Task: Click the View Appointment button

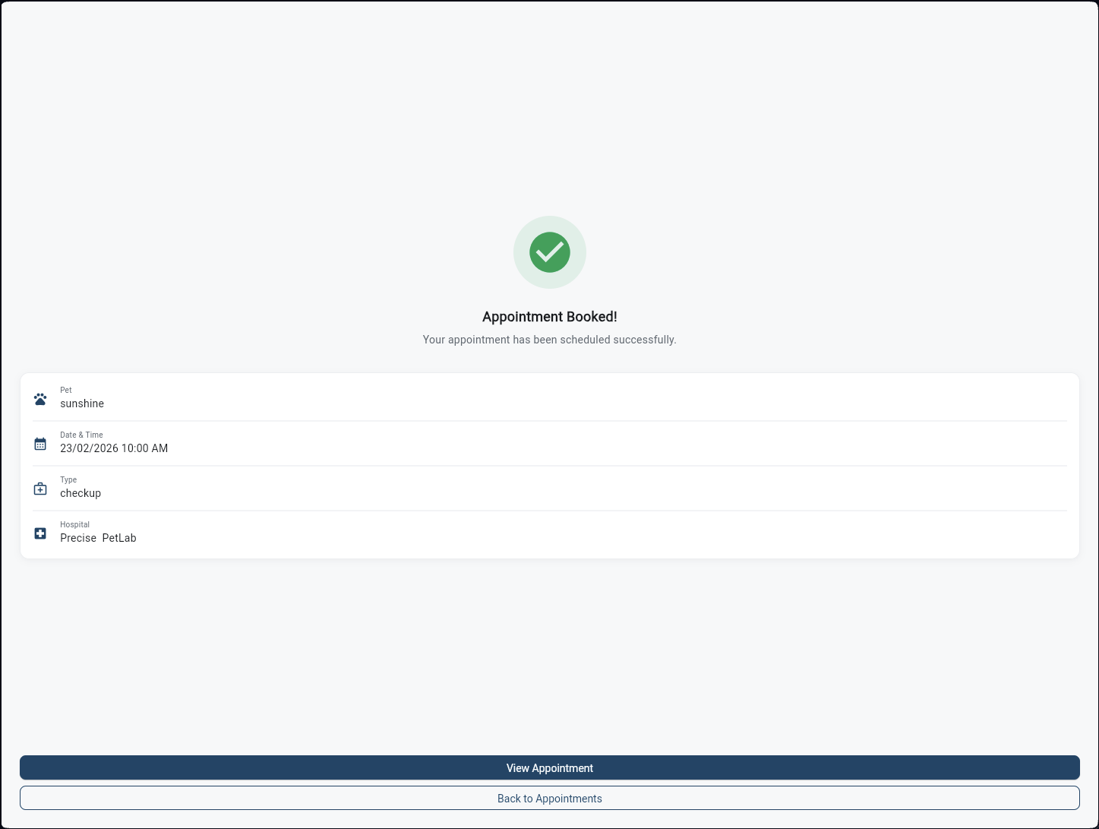Action: pyautogui.click(x=549, y=767)
